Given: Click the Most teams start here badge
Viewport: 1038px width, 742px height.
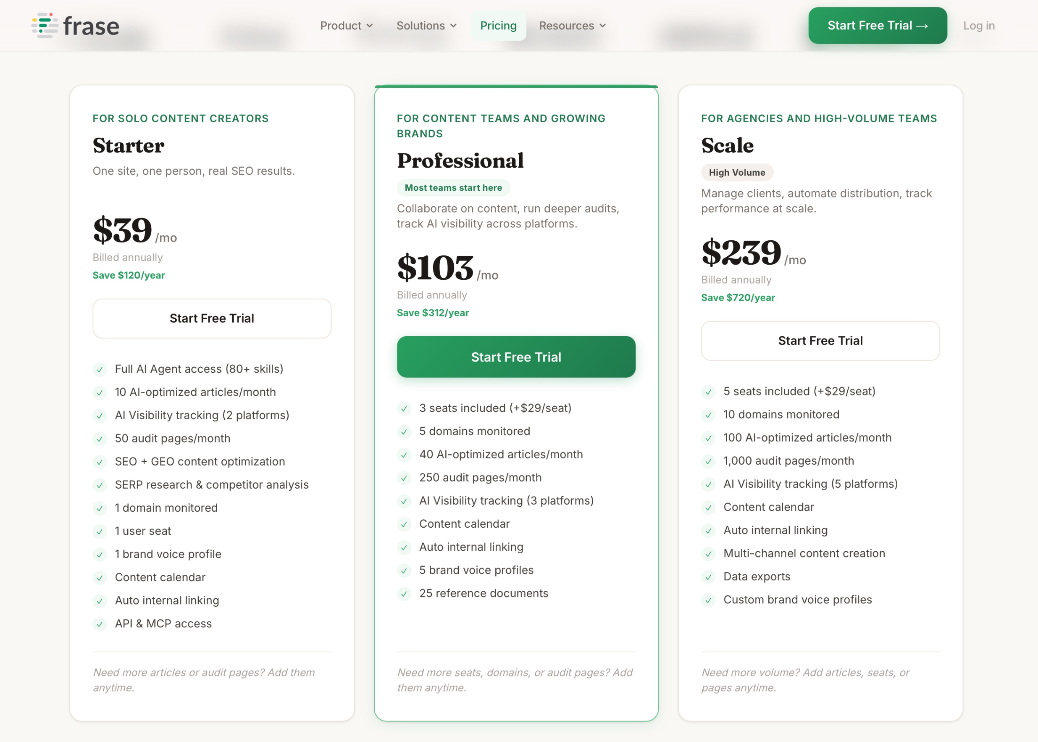Looking at the screenshot, I should (453, 187).
